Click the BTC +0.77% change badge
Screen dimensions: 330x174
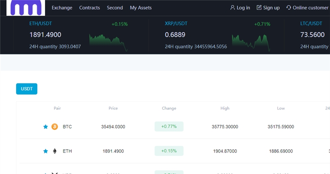[169, 126]
